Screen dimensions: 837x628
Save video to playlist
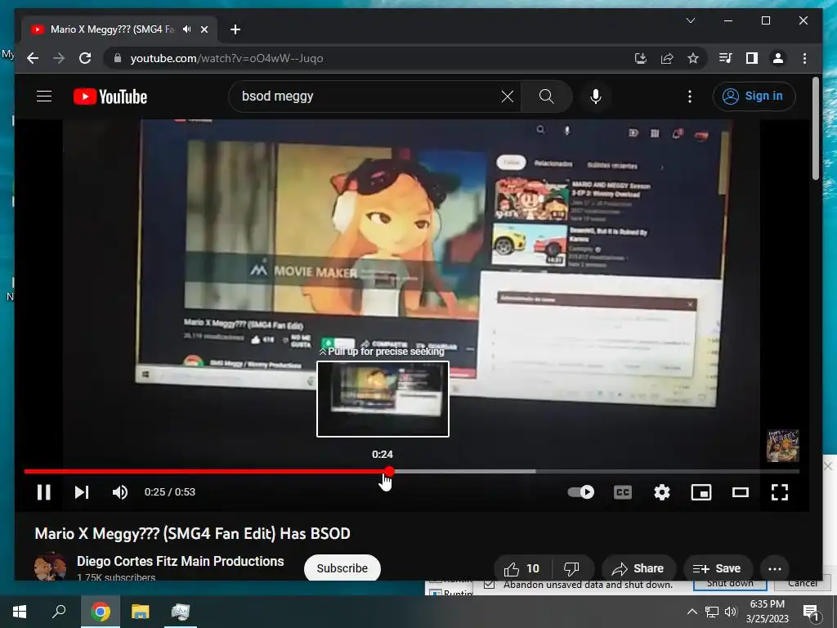click(x=718, y=568)
